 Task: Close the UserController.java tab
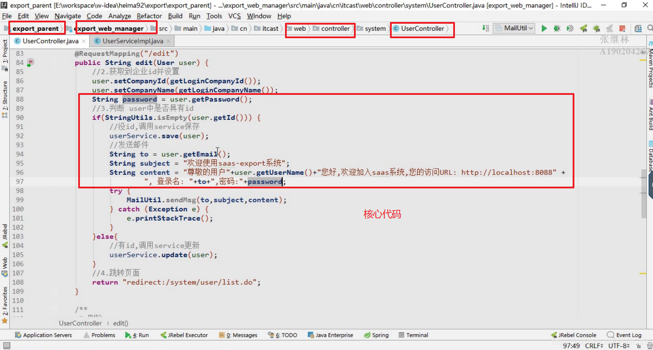point(84,41)
